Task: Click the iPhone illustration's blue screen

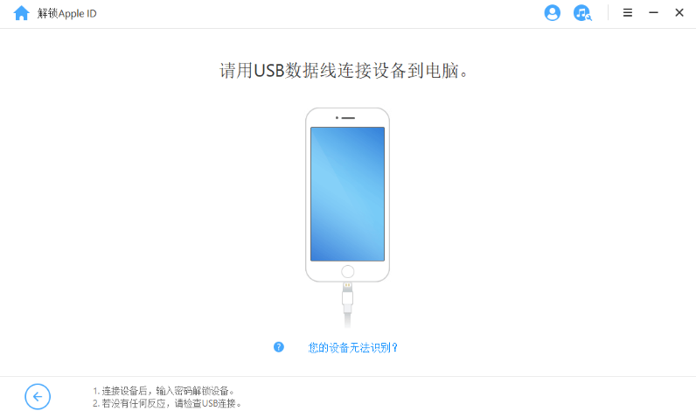Action: coord(347,194)
